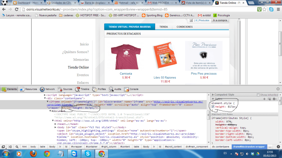Open Firefox from the Windows taskbar
The image size is (282, 158).
[33, 154]
